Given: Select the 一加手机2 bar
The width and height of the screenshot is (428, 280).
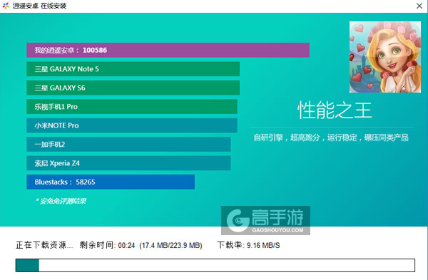Looking at the screenshot, I should pyautogui.click(x=128, y=144).
